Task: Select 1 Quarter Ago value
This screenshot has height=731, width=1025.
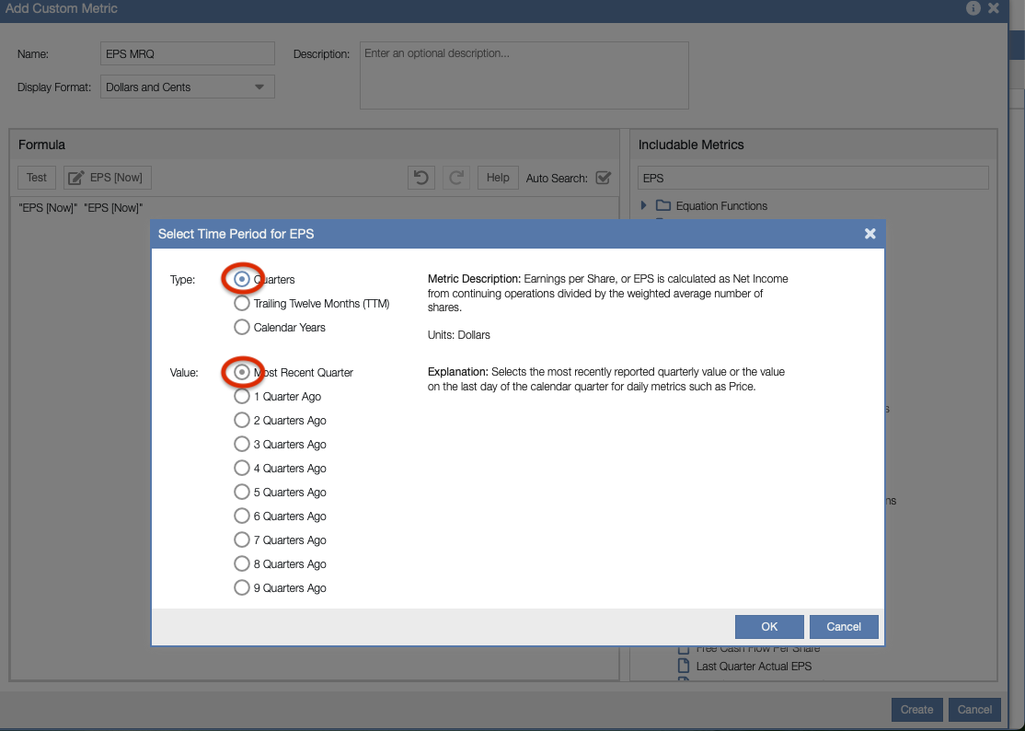Action: point(242,396)
